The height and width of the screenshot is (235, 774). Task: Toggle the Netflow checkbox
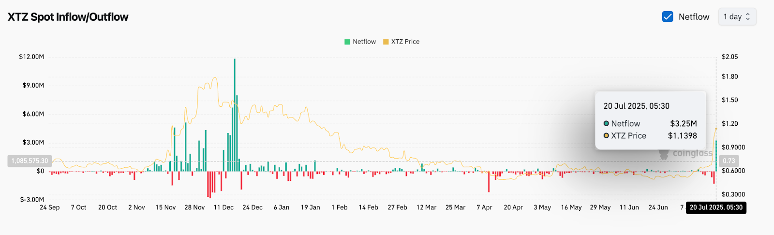tap(668, 17)
